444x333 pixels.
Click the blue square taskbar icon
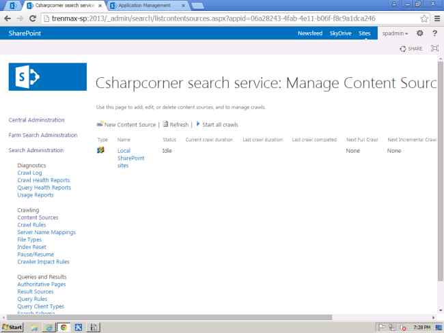[x=78, y=328]
